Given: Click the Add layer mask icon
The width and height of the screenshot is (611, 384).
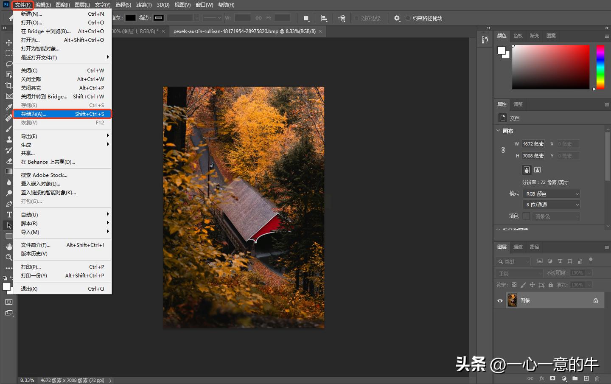Looking at the screenshot, I should tap(552, 378).
